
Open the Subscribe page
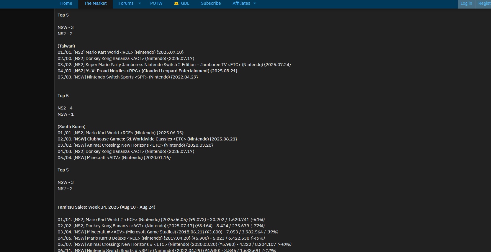211,3
